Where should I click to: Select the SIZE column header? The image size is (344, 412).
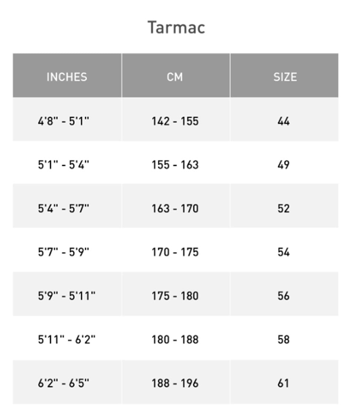[285, 77]
